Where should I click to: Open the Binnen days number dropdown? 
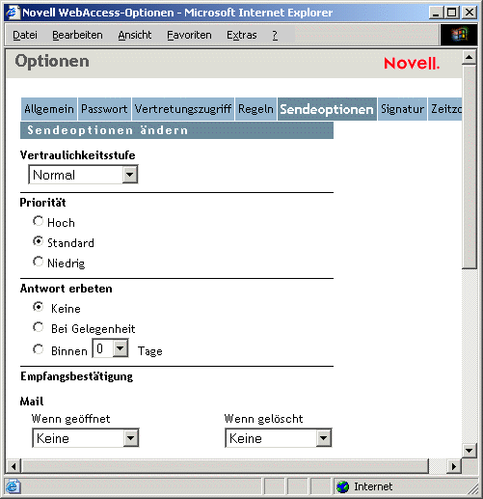(x=110, y=348)
